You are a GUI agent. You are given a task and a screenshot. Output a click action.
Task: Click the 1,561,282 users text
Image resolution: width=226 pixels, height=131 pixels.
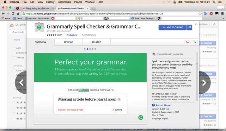pos(89,35)
